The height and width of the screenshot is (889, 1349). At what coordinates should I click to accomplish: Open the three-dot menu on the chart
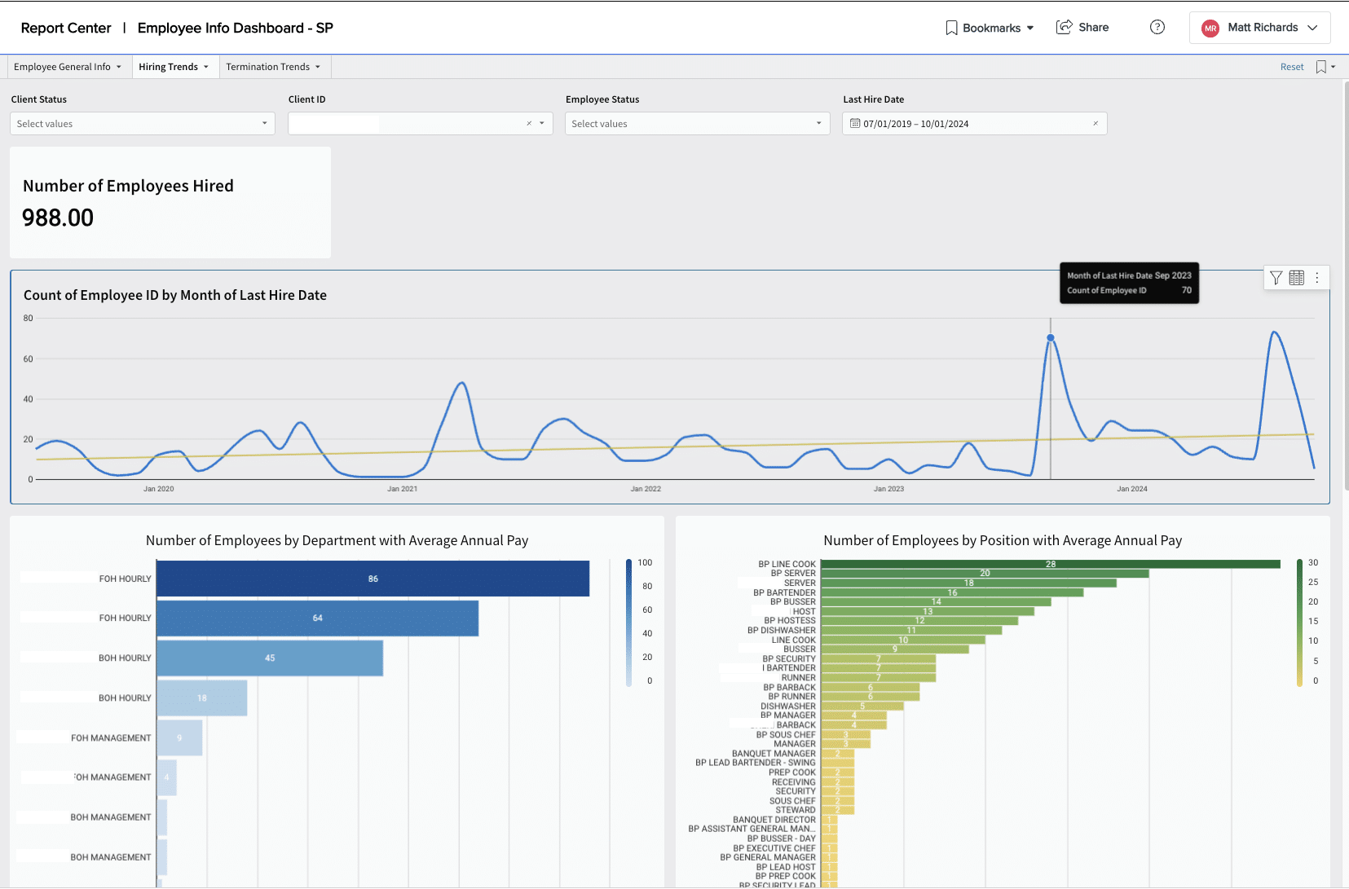pos(1318,278)
